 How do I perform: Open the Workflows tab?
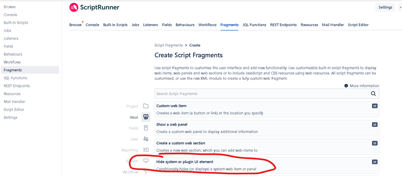[207, 25]
